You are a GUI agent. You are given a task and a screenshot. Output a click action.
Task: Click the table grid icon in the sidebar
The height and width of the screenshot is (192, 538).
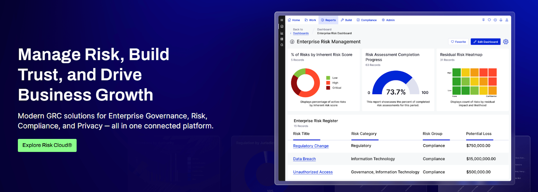pos(282,39)
